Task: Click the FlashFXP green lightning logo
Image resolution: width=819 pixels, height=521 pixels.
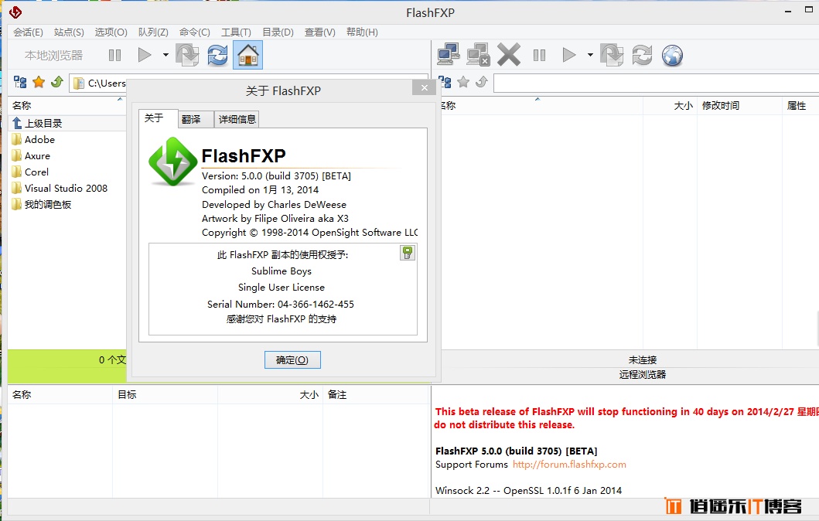Action: pos(173,162)
